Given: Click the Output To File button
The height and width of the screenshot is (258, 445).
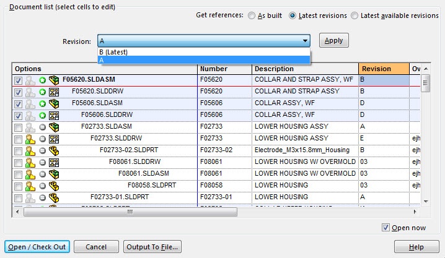Looking at the screenshot, I should pos(152,247).
